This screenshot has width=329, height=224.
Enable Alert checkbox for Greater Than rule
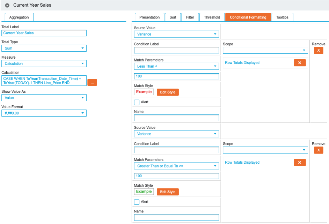(x=137, y=202)
